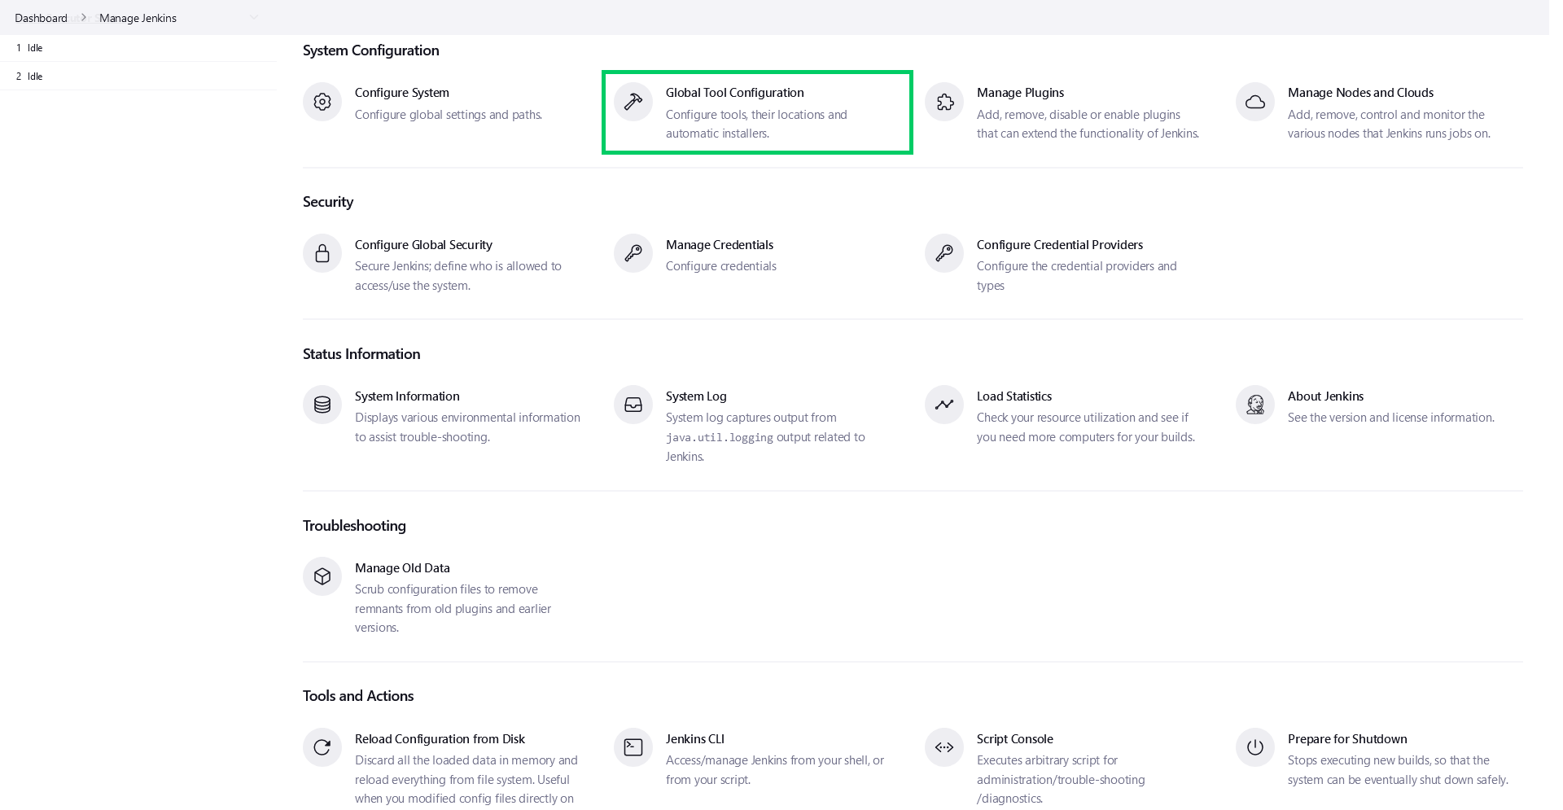Click the Script Console code icon
This screenshot has width=1563, height=810.
pyautogui.click(x=944, y=747)
